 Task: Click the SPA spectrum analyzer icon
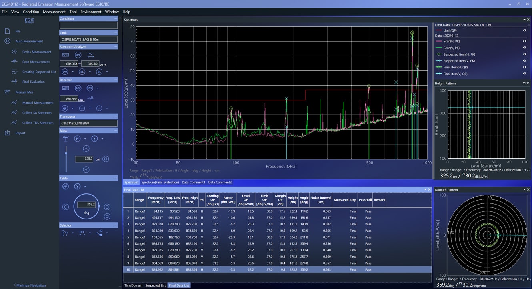point(78,55)
